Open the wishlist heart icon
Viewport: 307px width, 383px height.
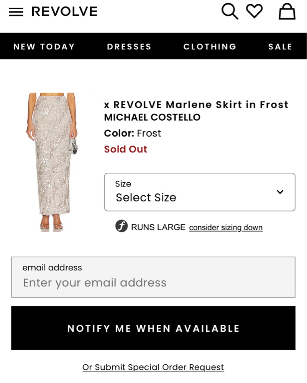click(254, 11)
